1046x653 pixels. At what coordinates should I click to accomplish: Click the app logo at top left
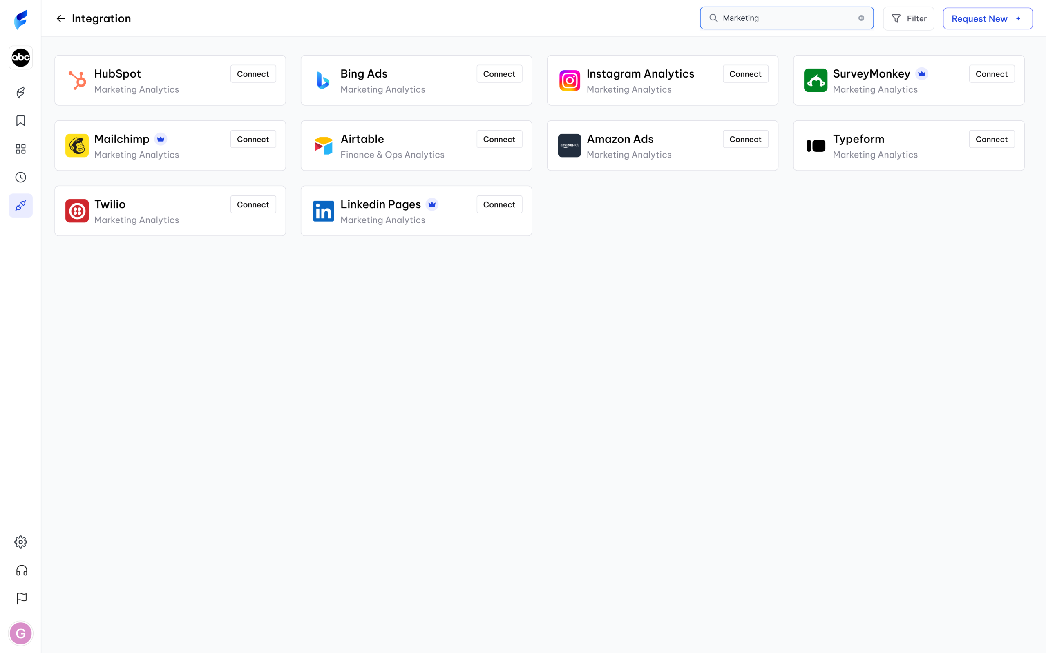coord(20,19)
